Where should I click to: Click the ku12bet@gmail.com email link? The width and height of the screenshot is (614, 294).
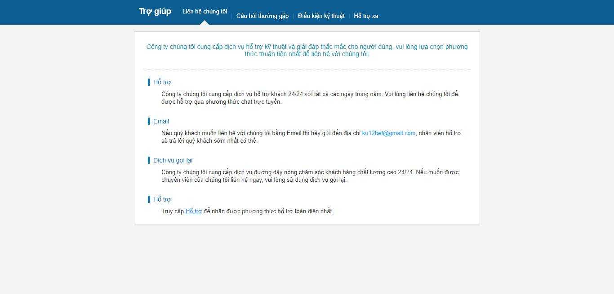[389, 133]
